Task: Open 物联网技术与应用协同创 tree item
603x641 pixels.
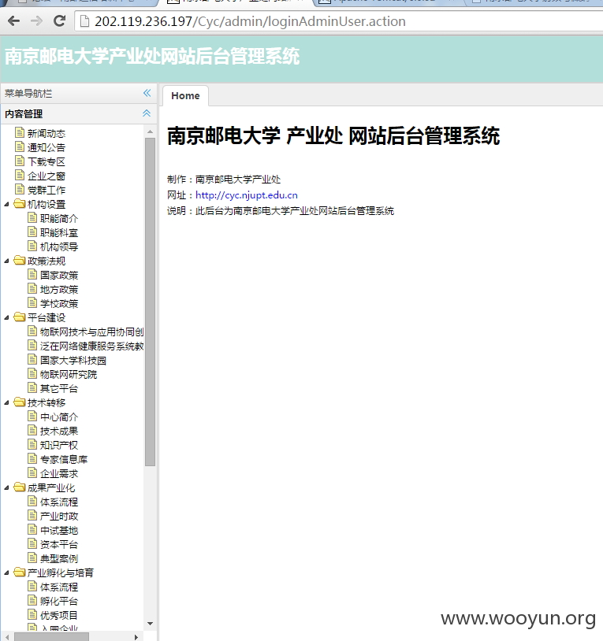Action: 91,332
